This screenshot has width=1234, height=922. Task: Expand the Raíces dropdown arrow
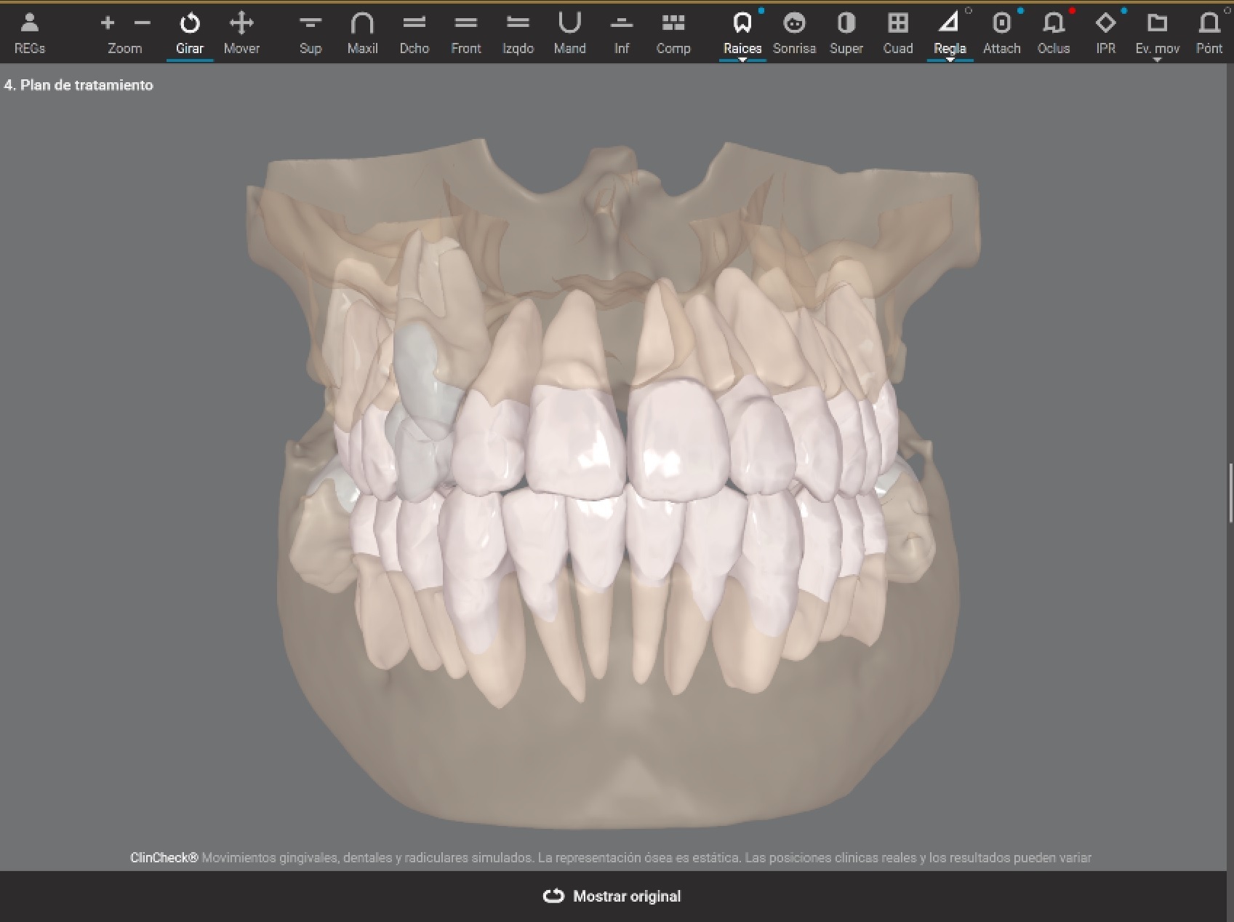pos(742,57)
